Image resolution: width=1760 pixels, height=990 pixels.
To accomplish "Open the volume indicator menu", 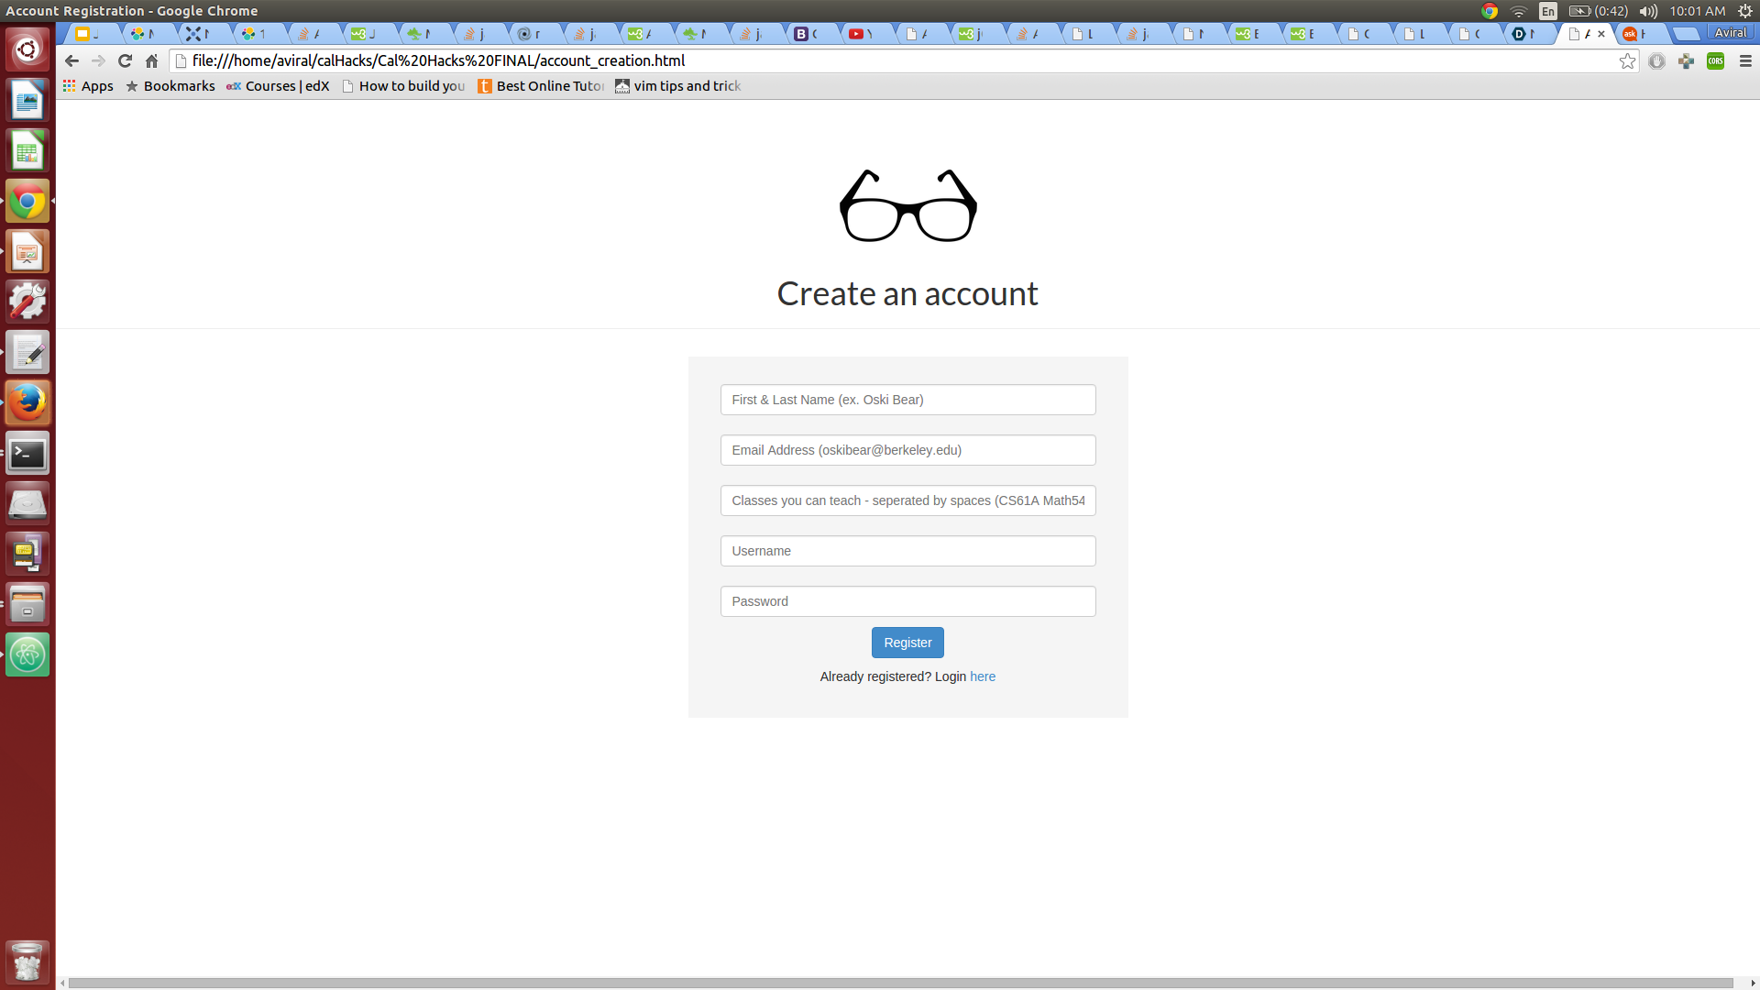I will pyautogui.click(x=1648, y=11).
